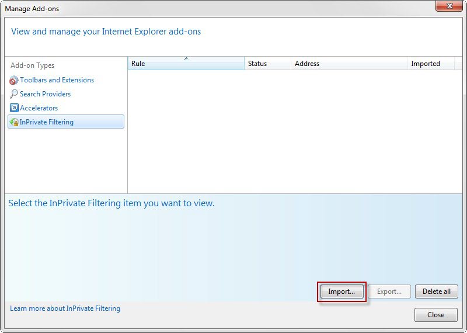467x333 pixels.
Task: Click the Search Providers magnifier icon
Action: pyautogui.click(x=13, y=94)
